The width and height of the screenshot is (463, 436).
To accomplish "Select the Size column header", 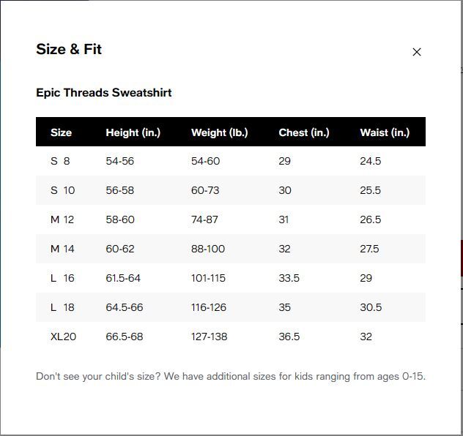I will click(61, 132).
